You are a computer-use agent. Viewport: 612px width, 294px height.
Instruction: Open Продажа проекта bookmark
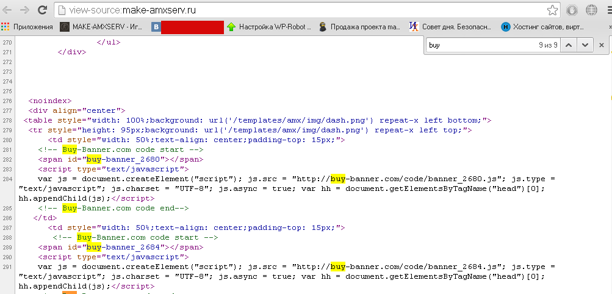tap(359, 27)
